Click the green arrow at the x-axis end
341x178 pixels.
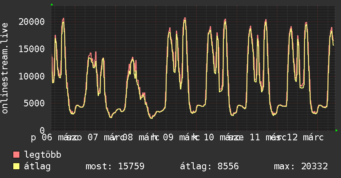337,130
